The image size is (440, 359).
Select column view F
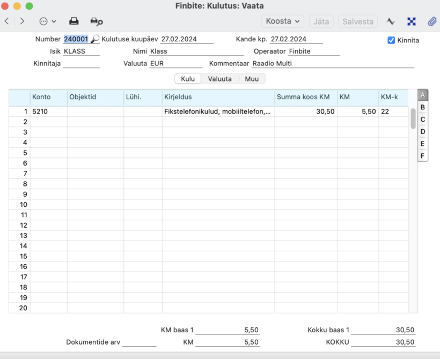423,156
